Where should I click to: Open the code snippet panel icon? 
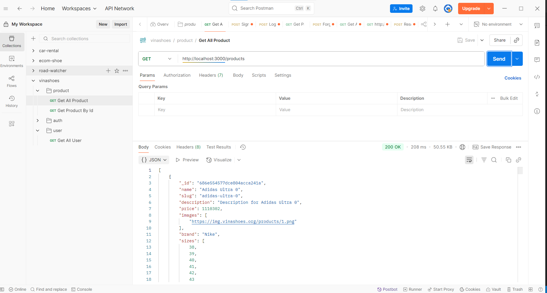[537, 77]
